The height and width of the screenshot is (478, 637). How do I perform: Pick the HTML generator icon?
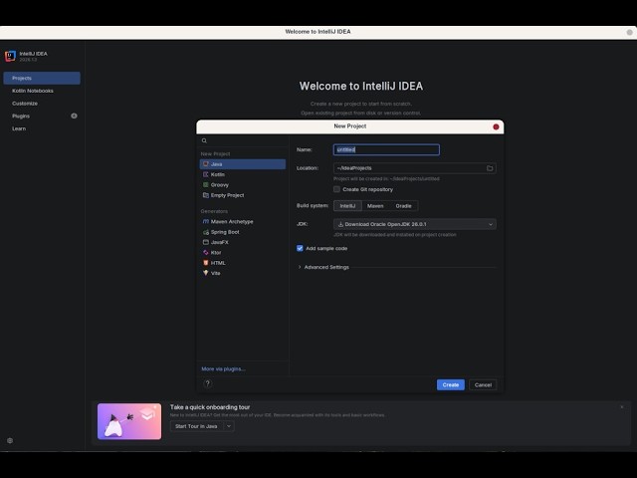(206, 263)
